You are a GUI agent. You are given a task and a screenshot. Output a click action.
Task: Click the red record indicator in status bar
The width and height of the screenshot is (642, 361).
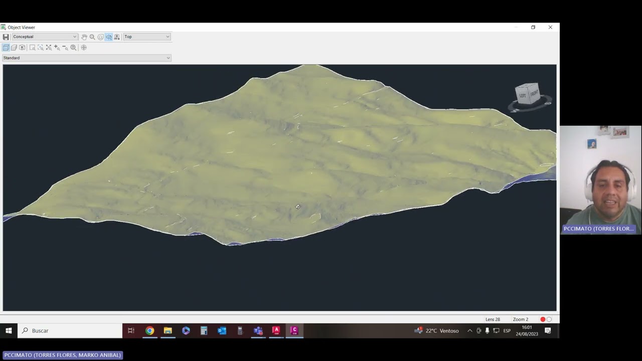(x=543, y=319)
